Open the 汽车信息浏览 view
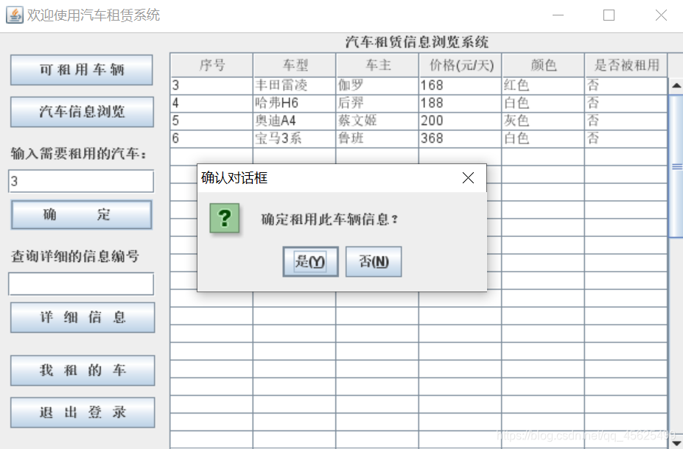This screenshot has width=683, height=449. 81,112
